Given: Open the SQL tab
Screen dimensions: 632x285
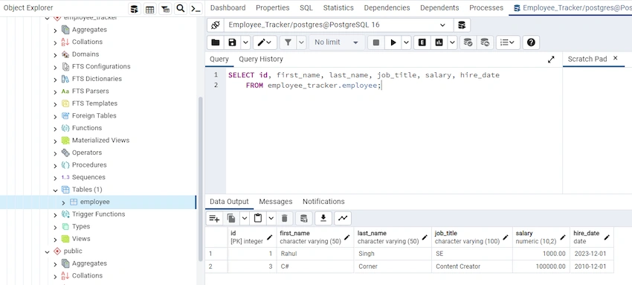Looking at the screenshot, I should click(306, 7).
